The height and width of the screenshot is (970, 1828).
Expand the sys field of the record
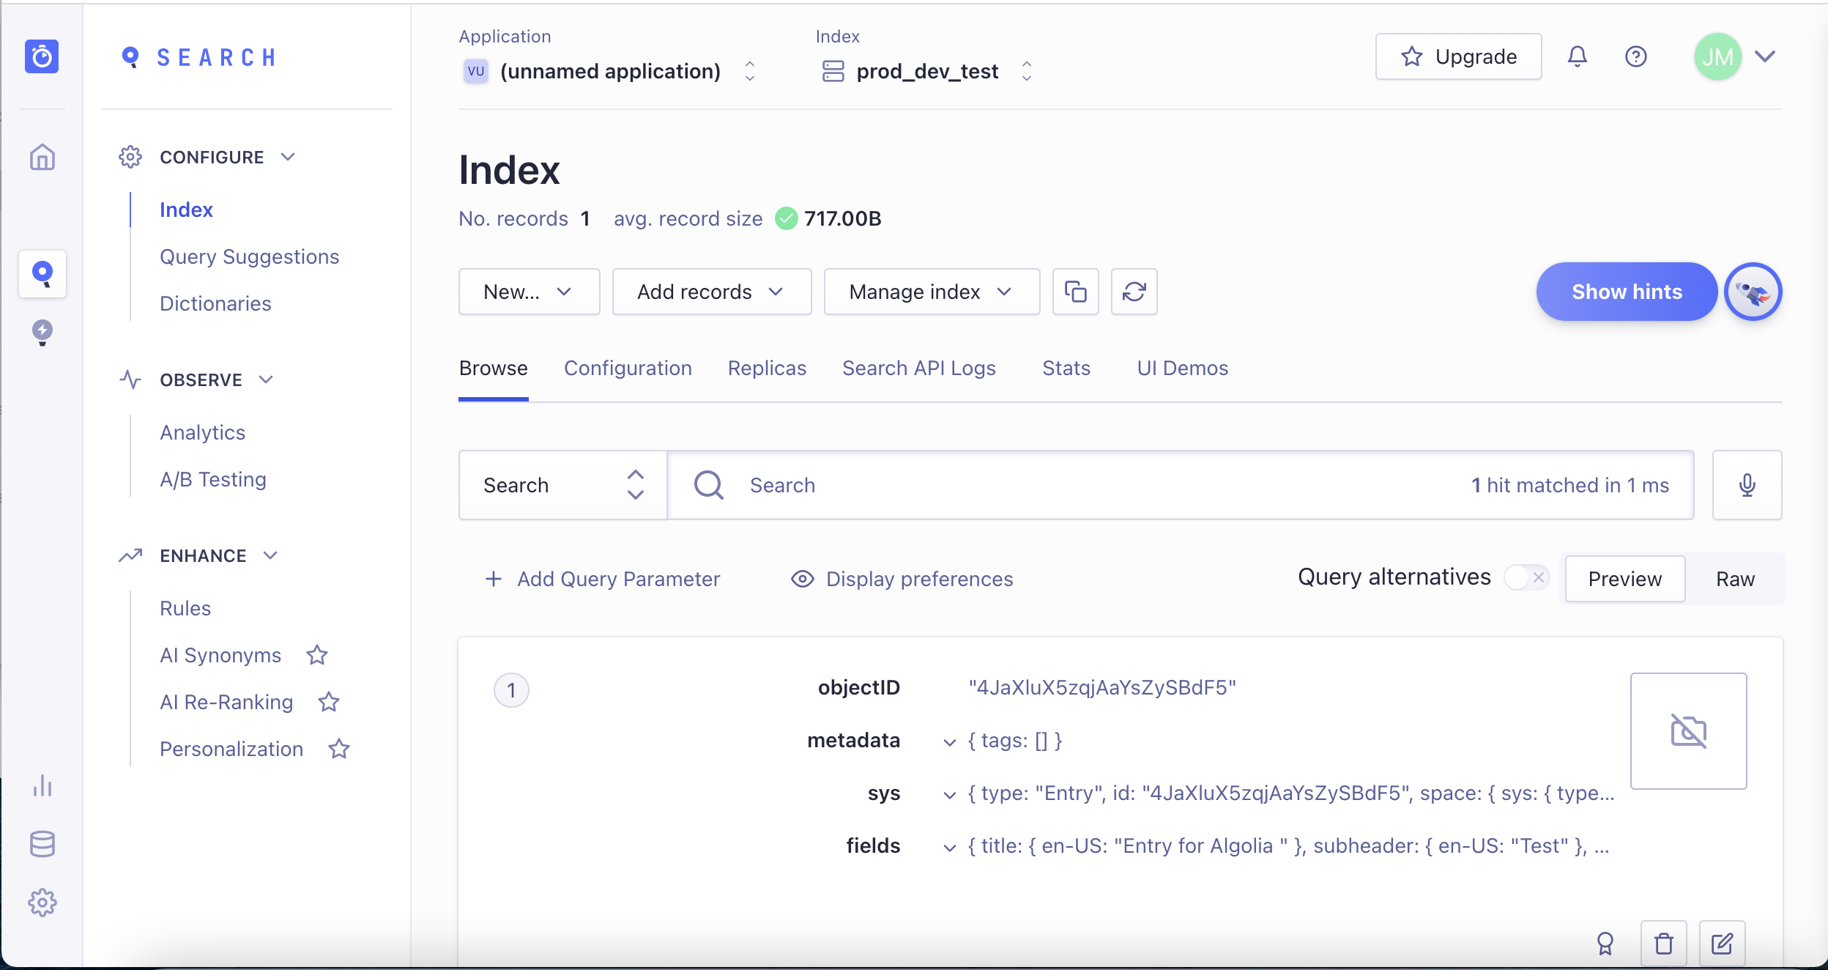[948, 793]
